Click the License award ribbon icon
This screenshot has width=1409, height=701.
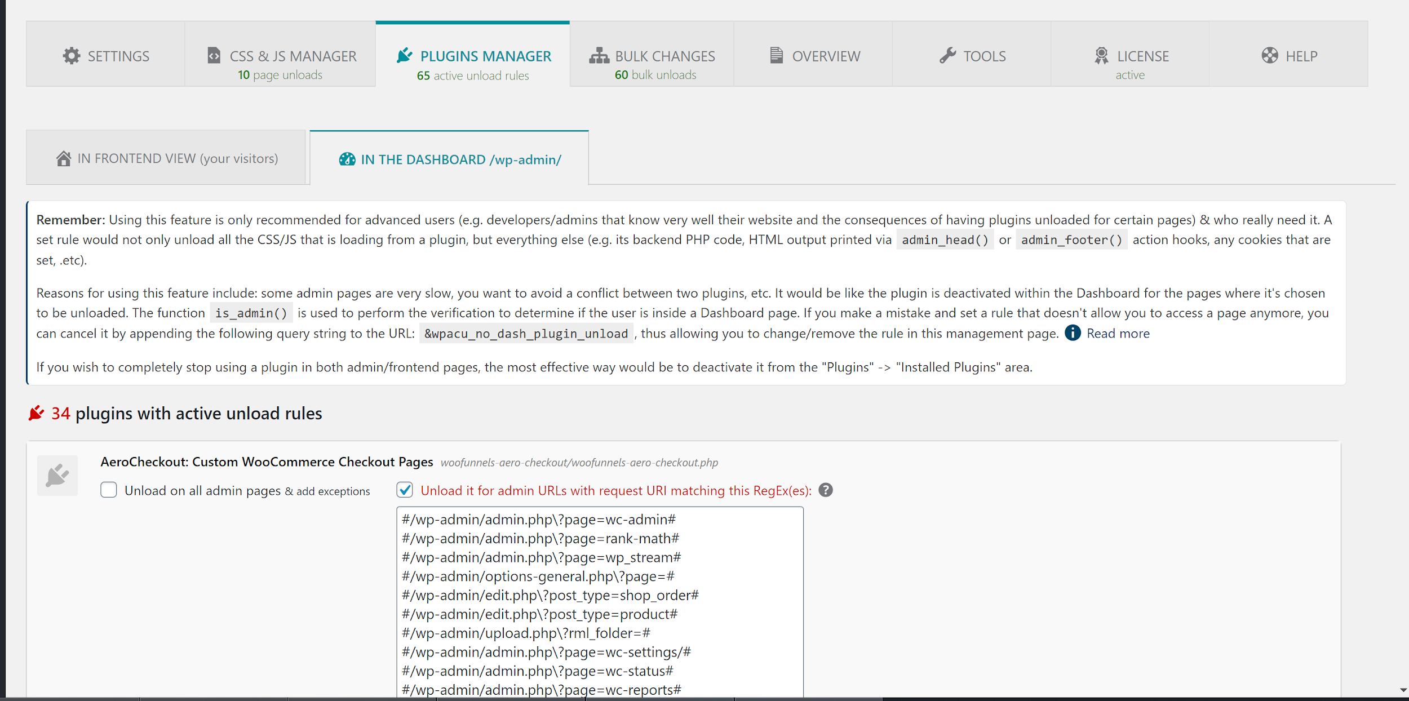(x=1101, y=55)
